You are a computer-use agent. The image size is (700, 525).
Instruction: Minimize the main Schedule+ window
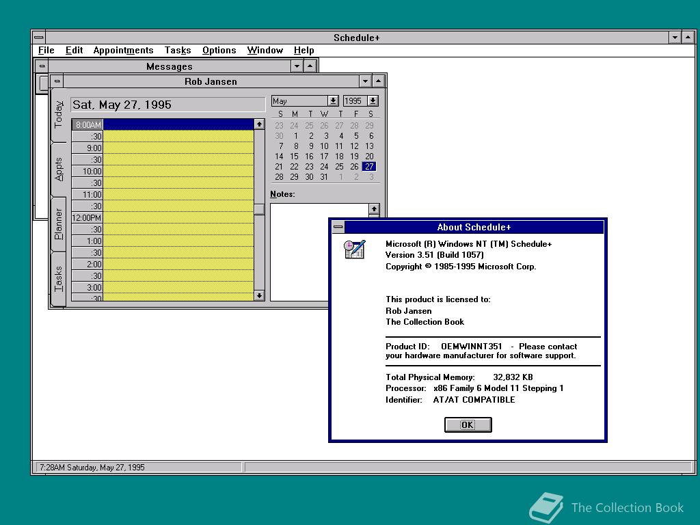click(x=675, y=38)
